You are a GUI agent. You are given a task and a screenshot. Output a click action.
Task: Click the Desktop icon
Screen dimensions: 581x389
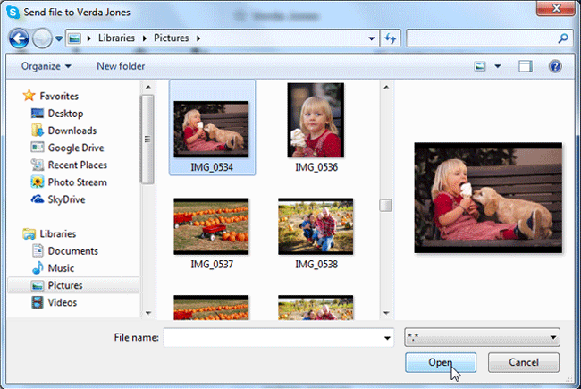click(x=38, y=113)
